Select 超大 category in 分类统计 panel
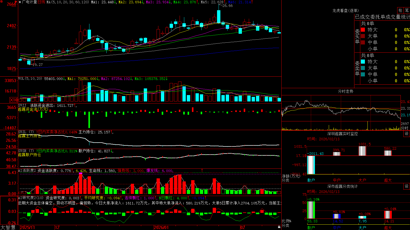The image size is (410, 230). [x=388, y=227]
